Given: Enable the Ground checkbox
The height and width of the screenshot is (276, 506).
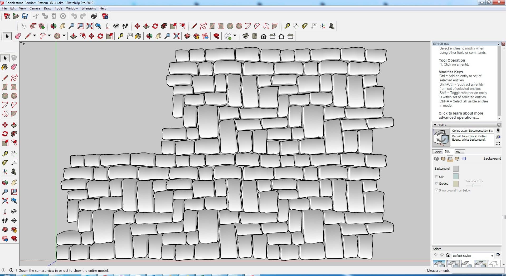Looking at the screenshot, I should click(x=436, y=184).
